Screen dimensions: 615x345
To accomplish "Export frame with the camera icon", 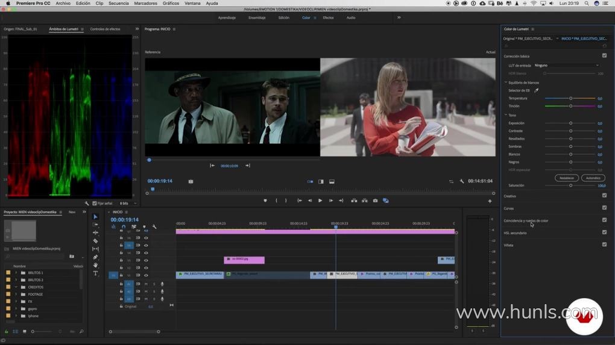I will [x=375, y=200].
